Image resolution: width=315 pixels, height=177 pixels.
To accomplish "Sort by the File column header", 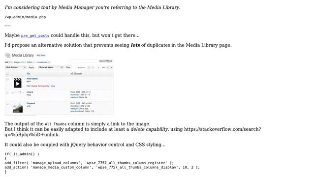I will (29, 74).
